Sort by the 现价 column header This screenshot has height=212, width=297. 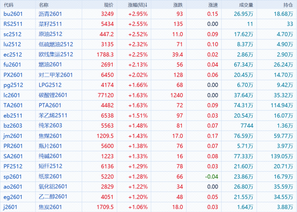tap(109, 5)
